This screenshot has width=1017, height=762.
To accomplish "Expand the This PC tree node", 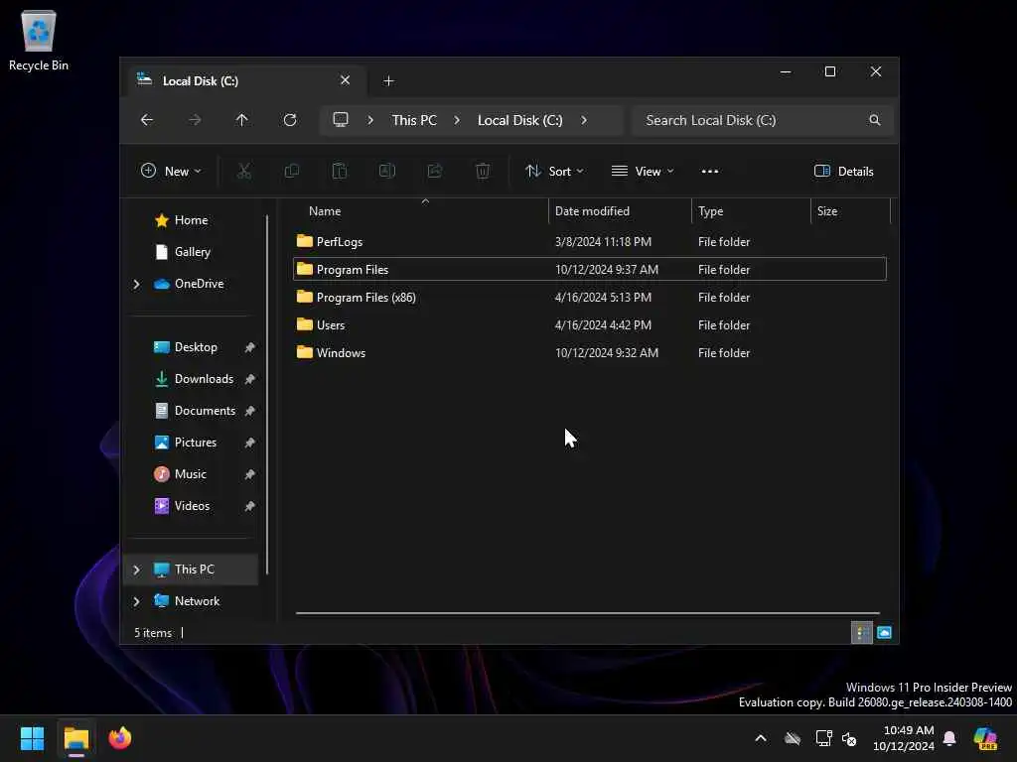I will 136,570.
